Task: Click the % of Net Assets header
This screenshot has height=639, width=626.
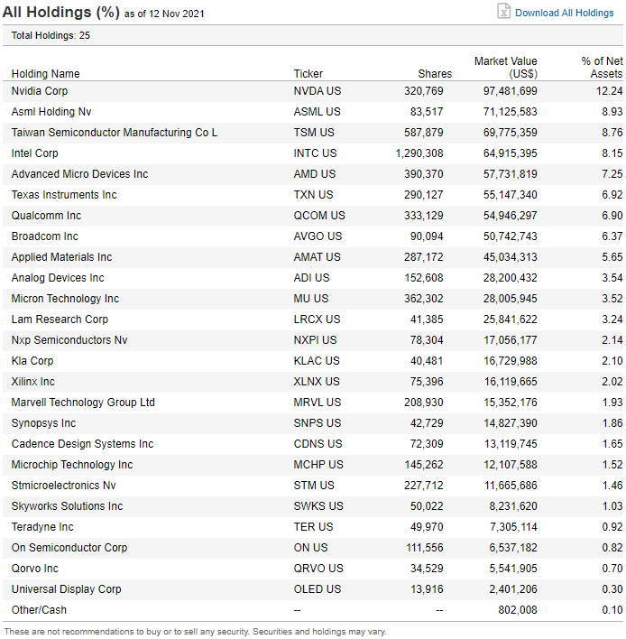Action: [602, 68]
